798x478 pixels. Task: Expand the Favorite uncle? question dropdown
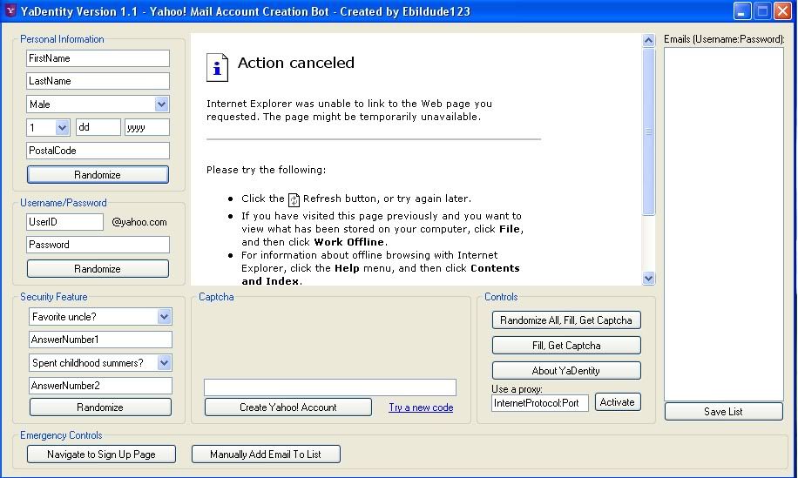[x=164, y=317]
